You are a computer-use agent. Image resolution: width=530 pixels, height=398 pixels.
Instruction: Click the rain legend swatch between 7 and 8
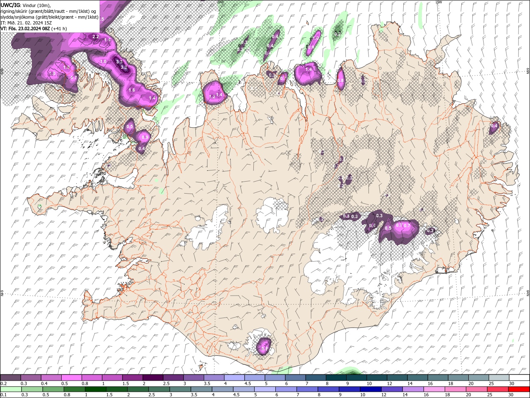point(307,389)
